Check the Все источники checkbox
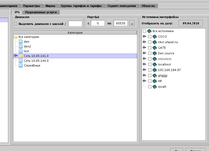Image resolution: width=209 pixels, height=151 pixels. [144, 31]
